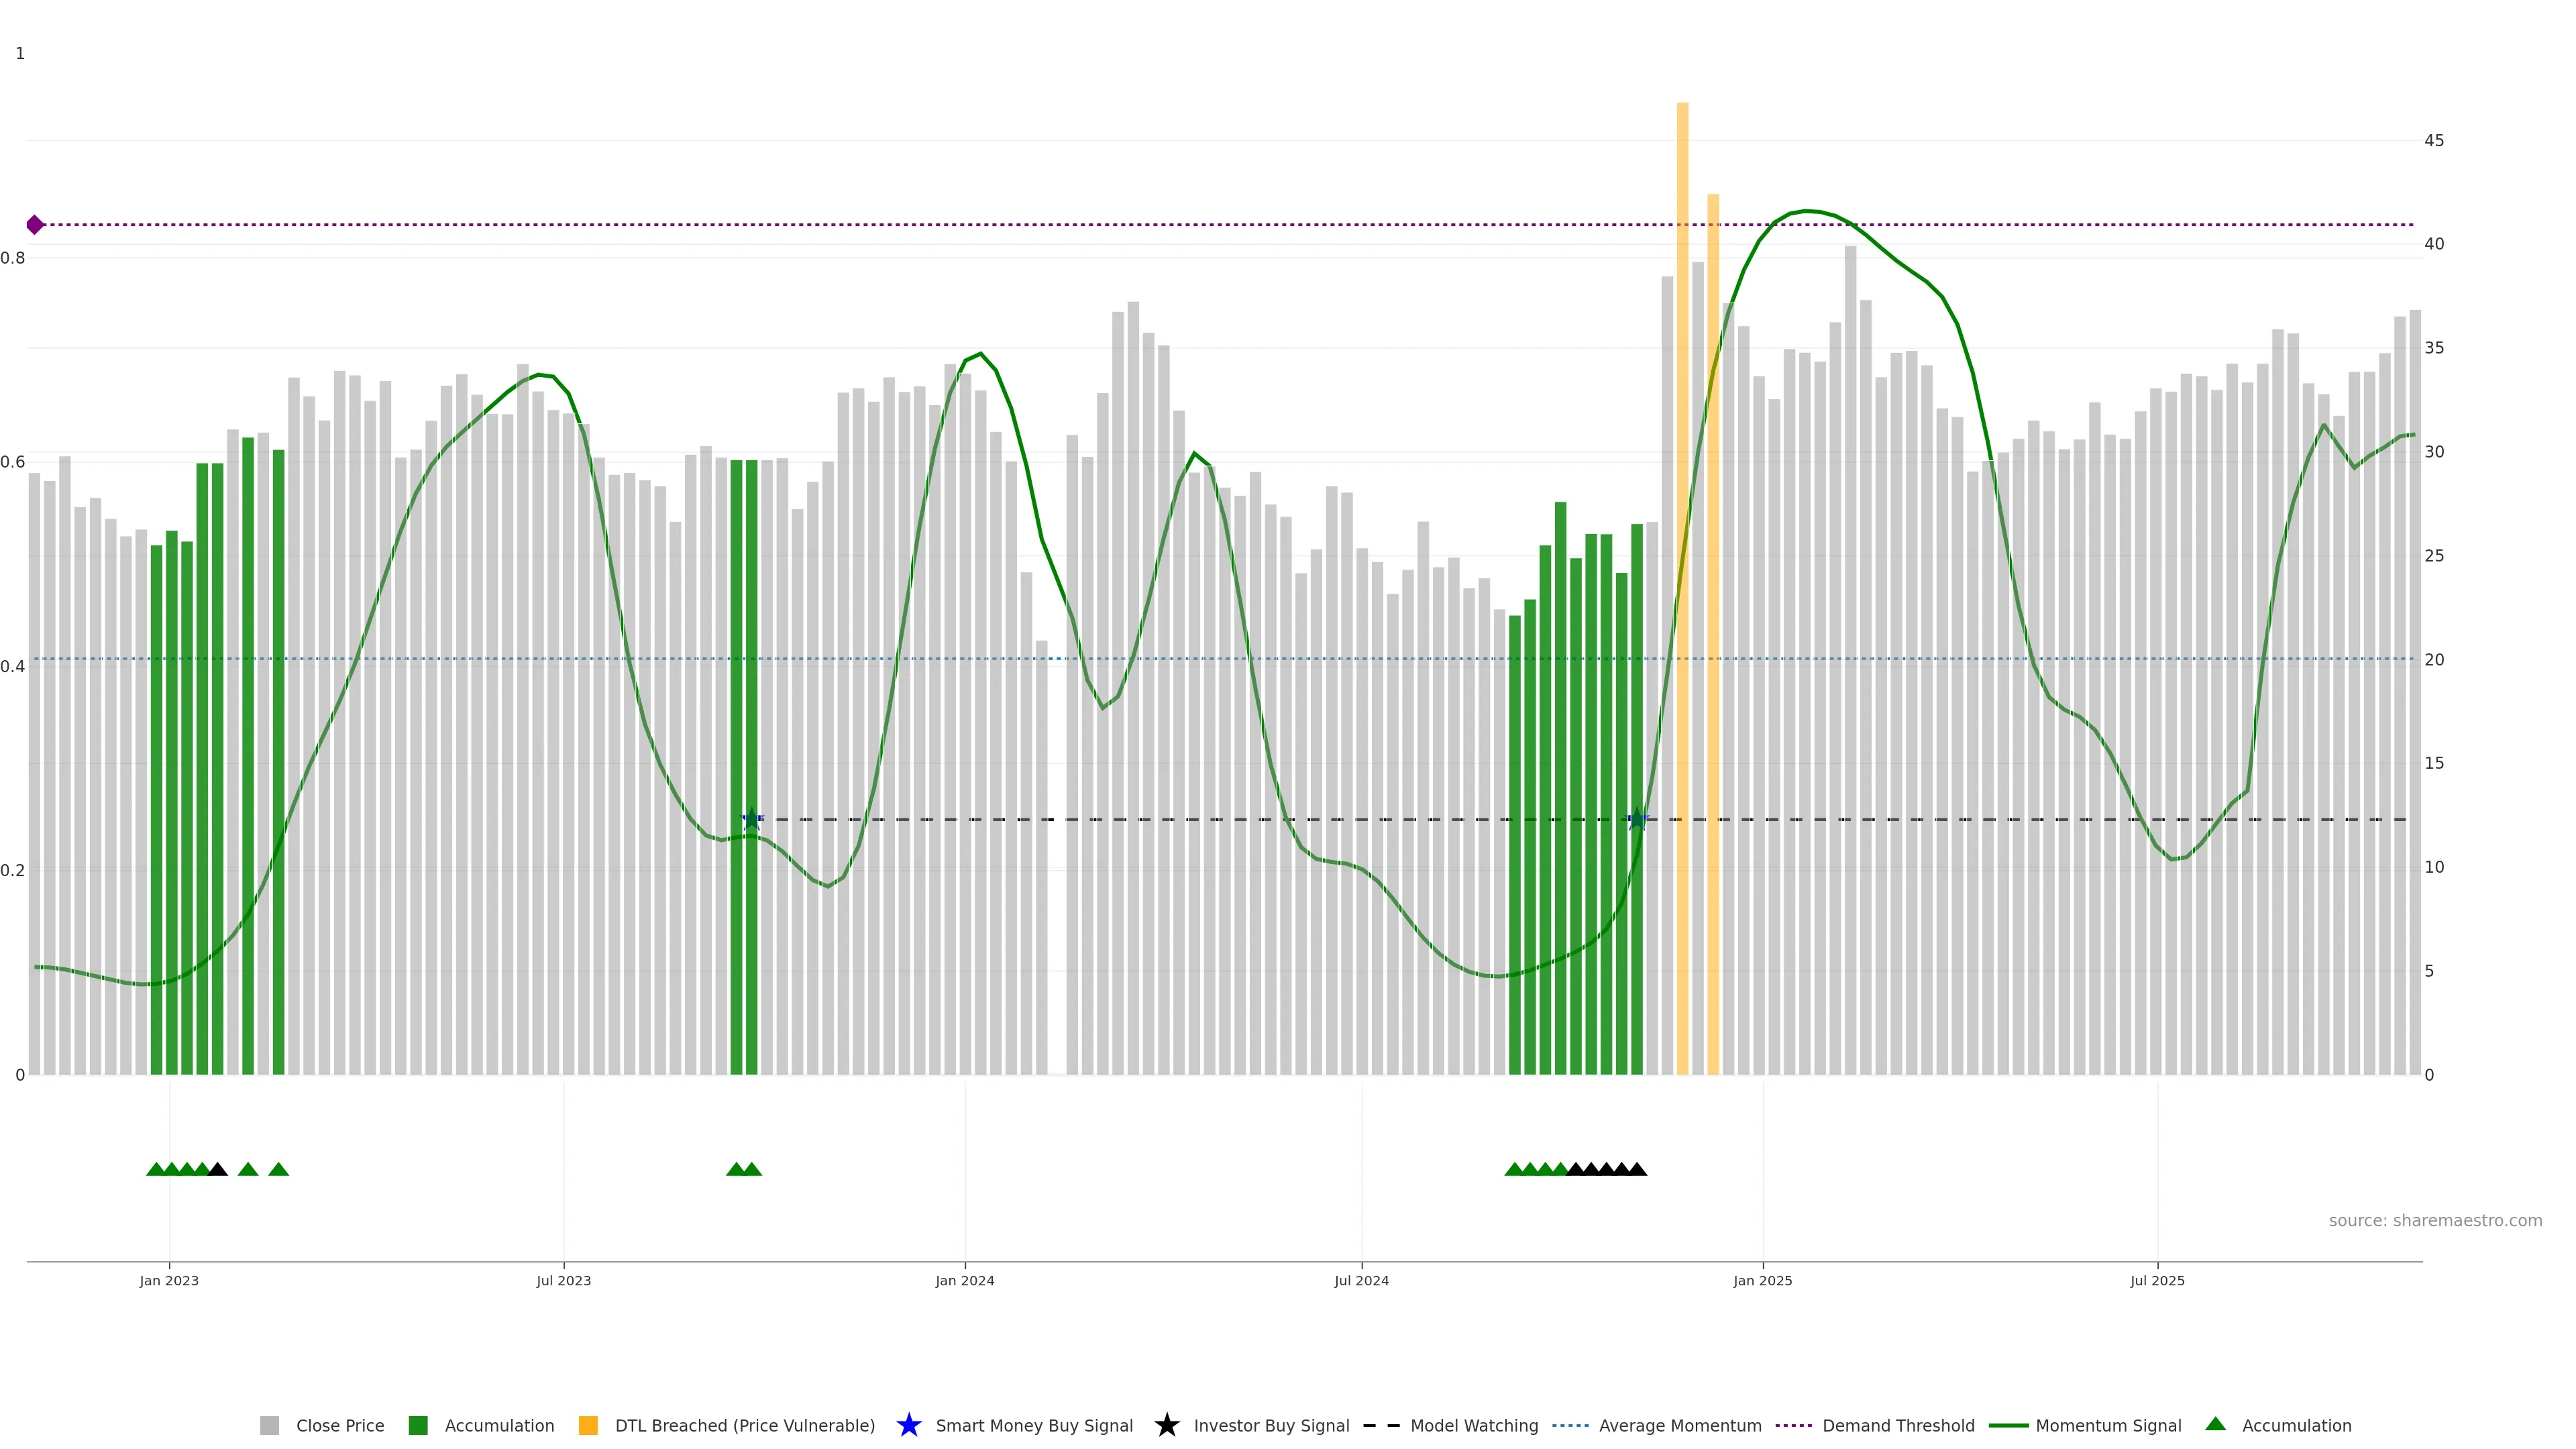Click the Model Watching dashed line legend icon
Image resolution: width=2576 pixels, height=1449 pixels.
point(1381,1425)
